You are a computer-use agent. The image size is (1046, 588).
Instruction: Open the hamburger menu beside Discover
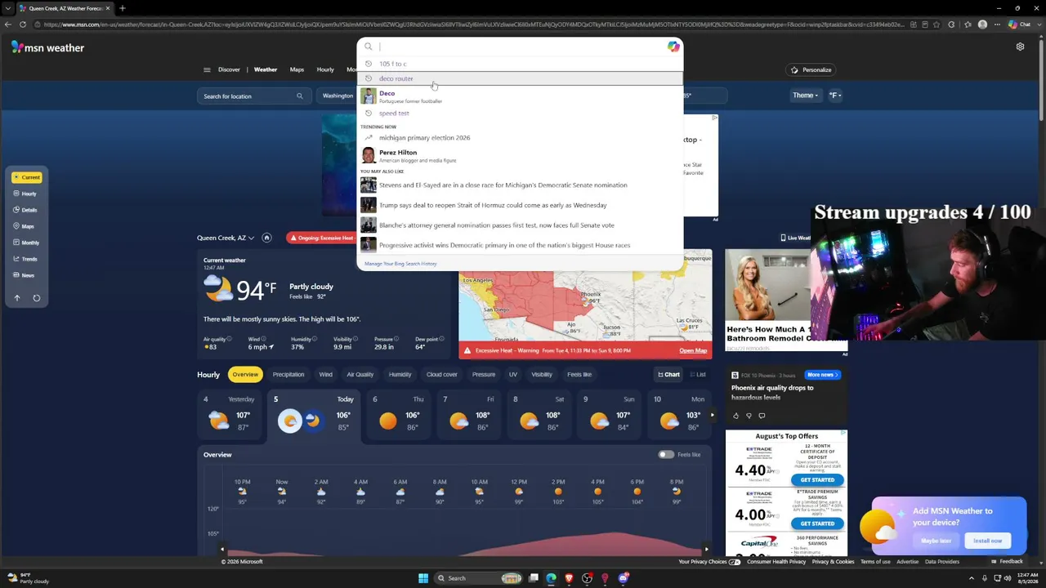coord(207,69)
